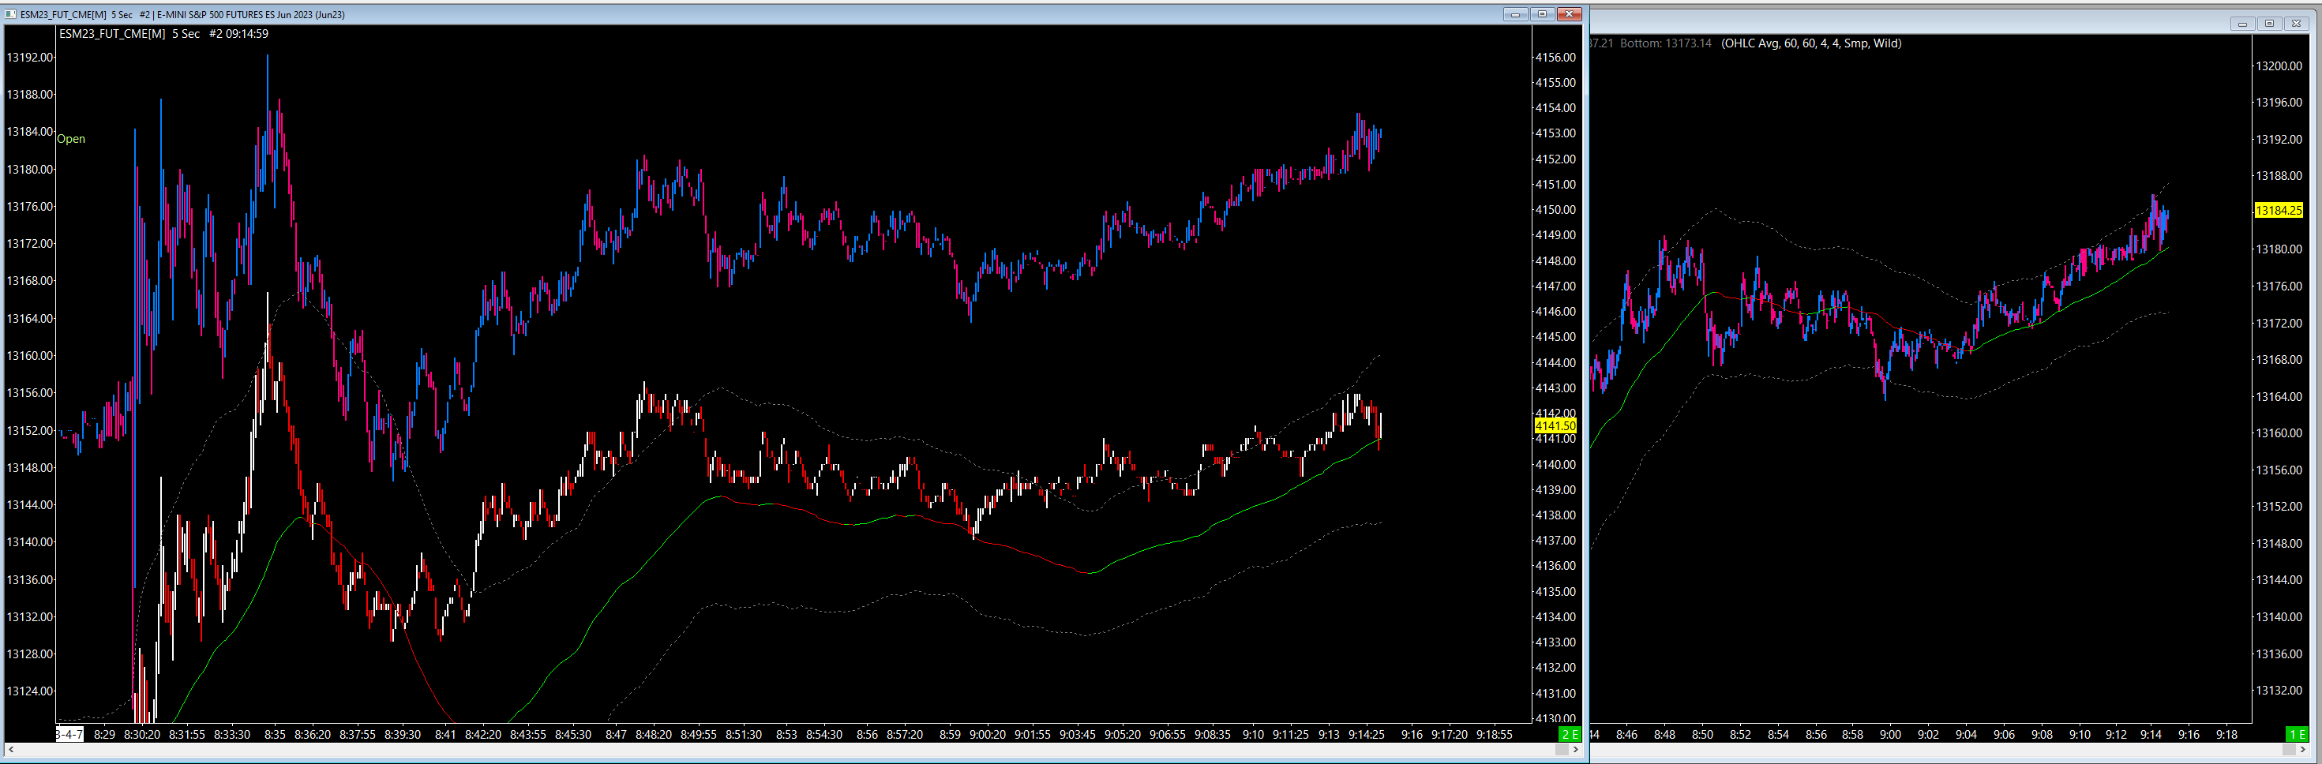Click the 9:14:25 time label on left chart
Screen dimensions: 2322x764
[1367, 734]
